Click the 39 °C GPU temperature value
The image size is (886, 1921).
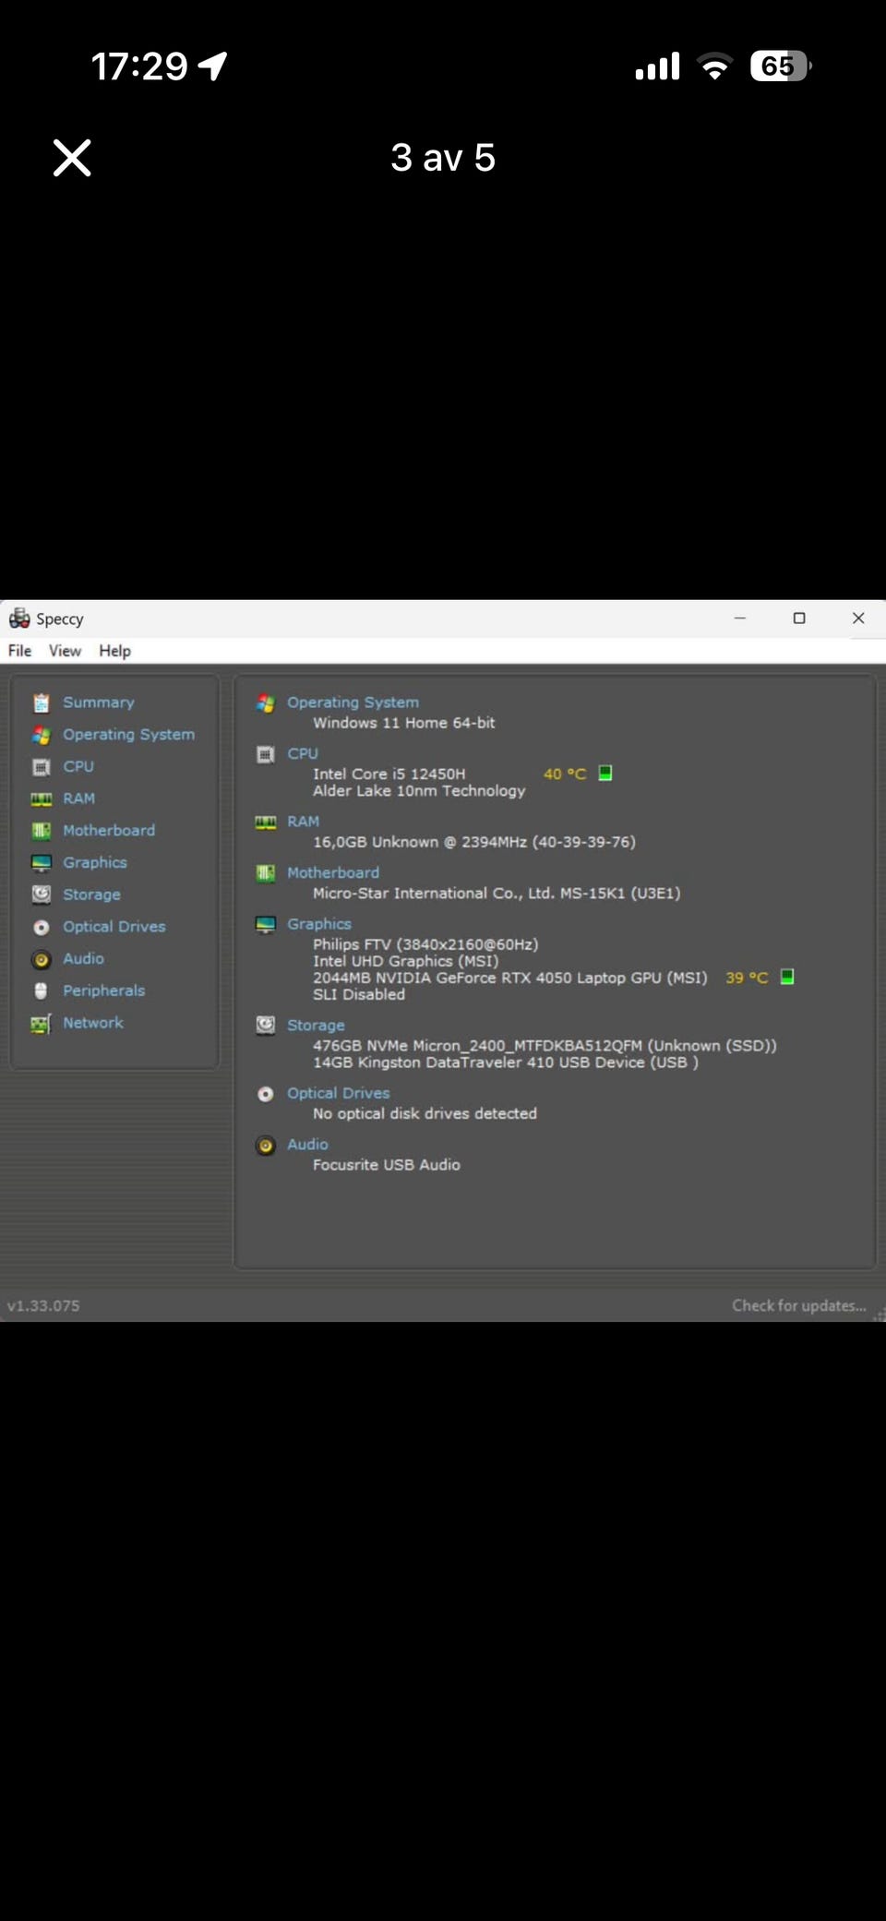point(747,978)
